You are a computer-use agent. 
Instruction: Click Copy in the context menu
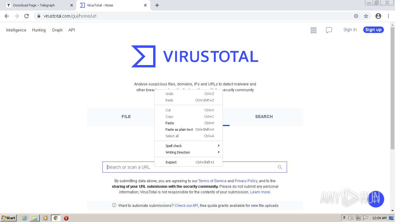click(189, 117)
